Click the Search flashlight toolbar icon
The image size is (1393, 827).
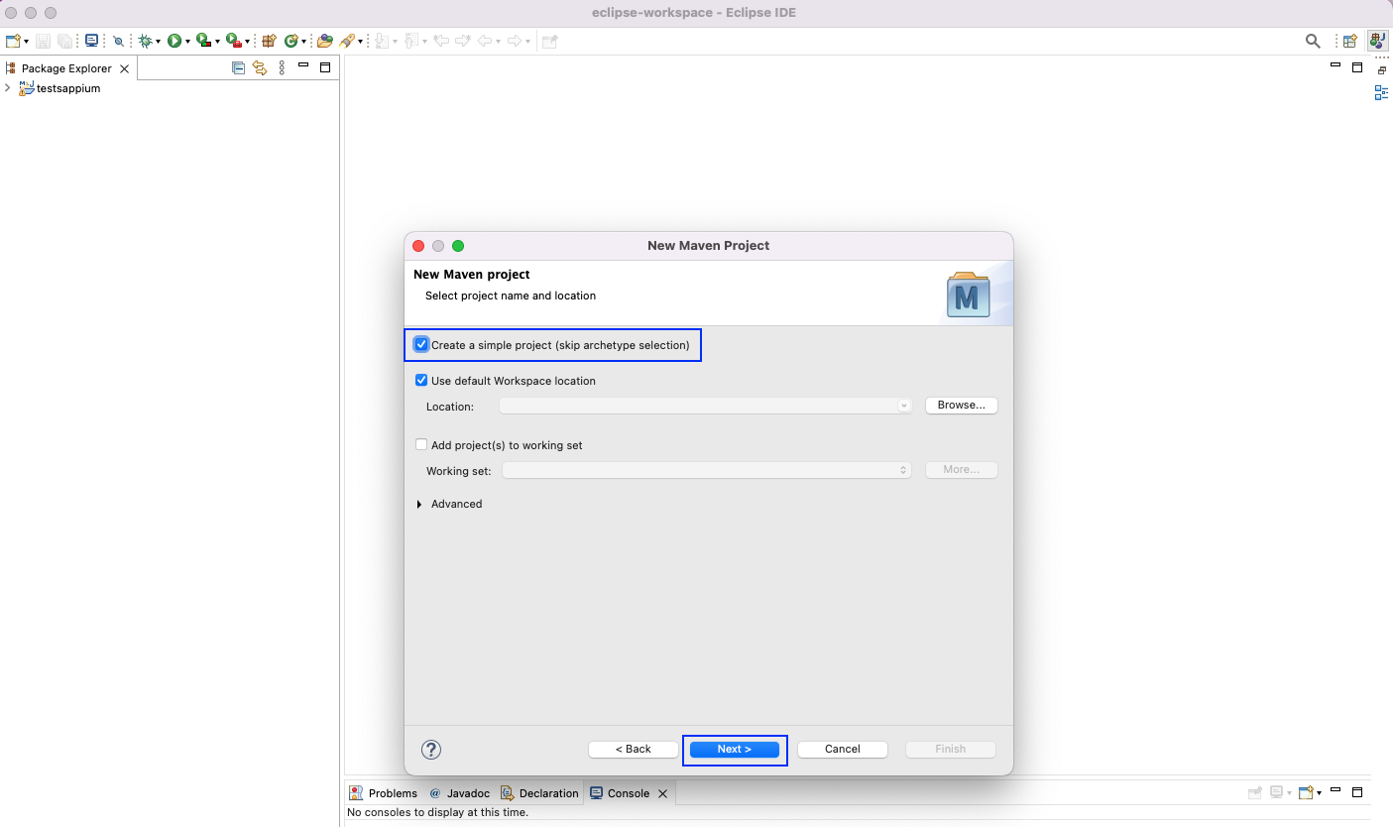click(x=347, y=41)
